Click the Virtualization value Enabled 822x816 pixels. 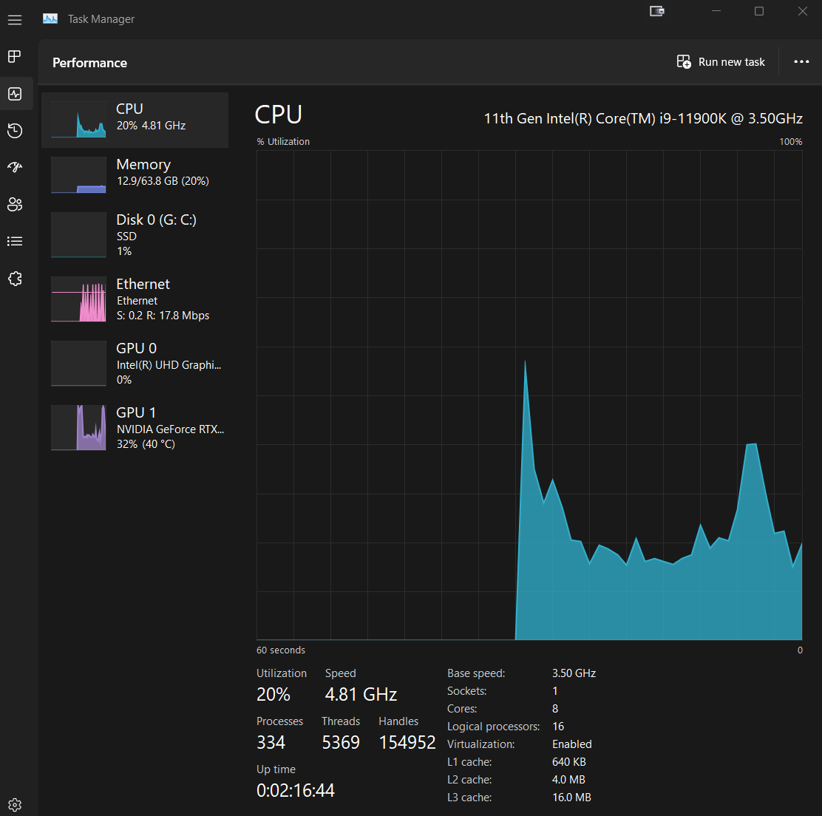coord(571,744)
